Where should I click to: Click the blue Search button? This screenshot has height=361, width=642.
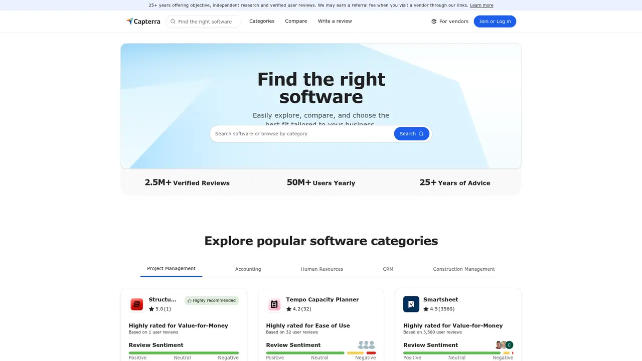coord(412,134)
